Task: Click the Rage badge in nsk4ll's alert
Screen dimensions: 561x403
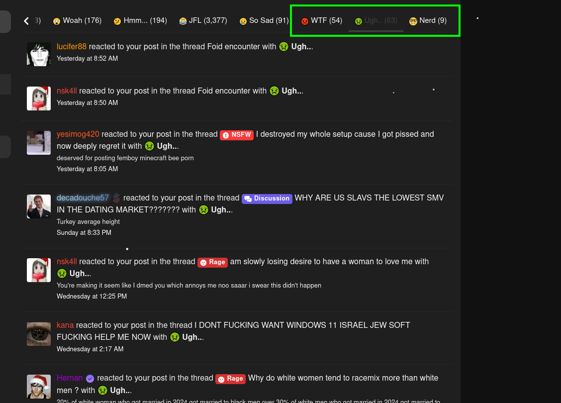Action: (212, 262)
